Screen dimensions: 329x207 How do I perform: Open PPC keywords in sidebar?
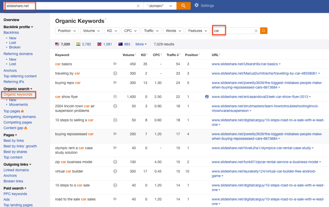click(x=15, y=194)
